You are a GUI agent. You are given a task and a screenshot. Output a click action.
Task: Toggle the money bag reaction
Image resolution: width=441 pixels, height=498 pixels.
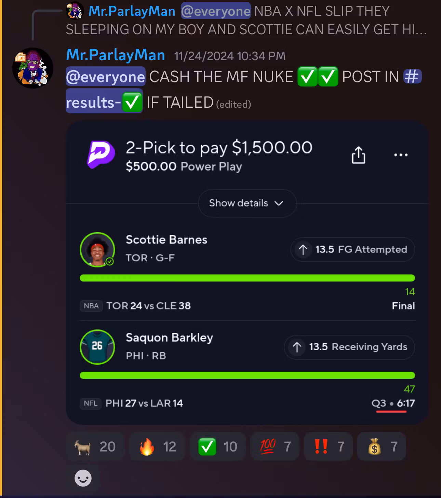point(382,446)
